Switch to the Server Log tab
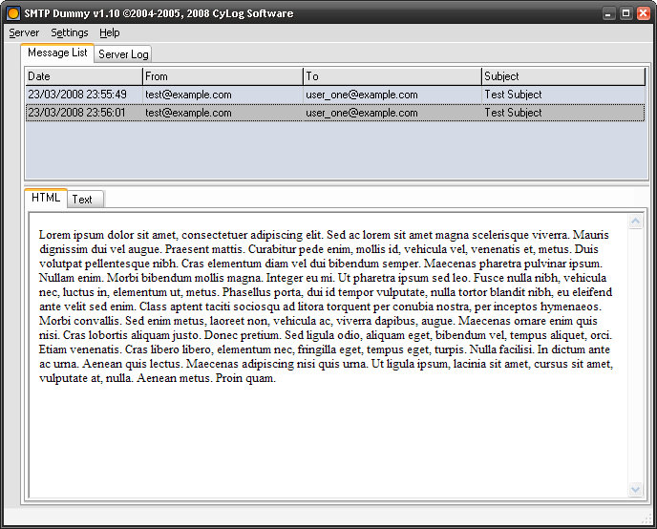Image resolution: width=657 pixels, height=529 pixels. pos(123,54)
